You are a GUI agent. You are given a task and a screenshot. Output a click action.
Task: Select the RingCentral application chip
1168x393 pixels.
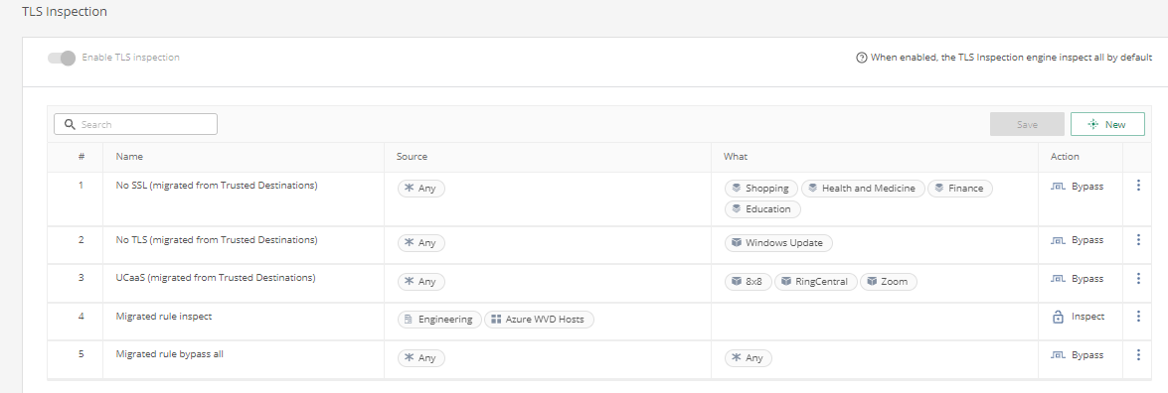pos(816,282)
